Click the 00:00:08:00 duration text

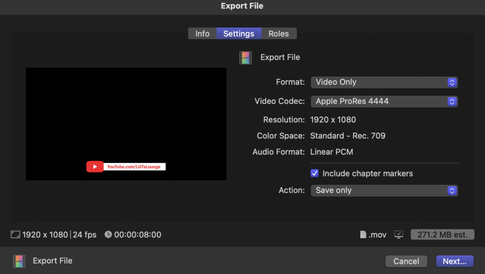point(138,235)
